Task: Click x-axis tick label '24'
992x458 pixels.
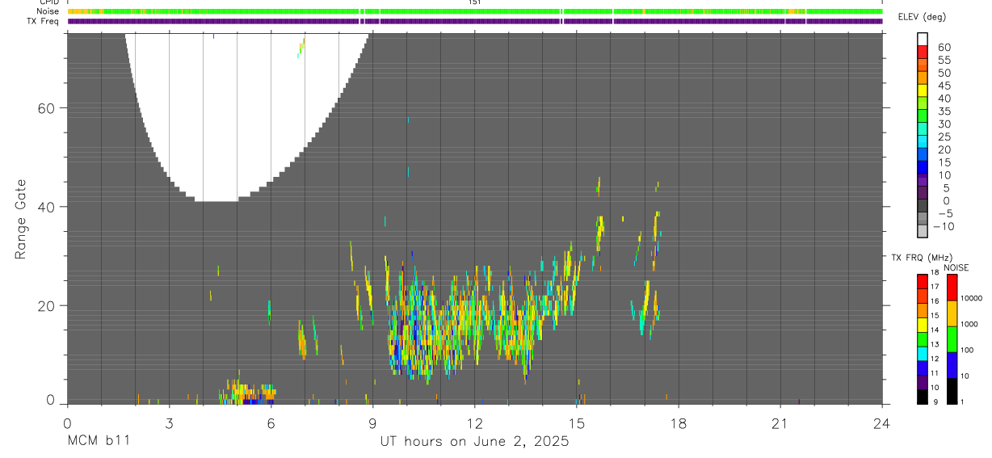Action: pyautogui.click(x=882, y=424)
